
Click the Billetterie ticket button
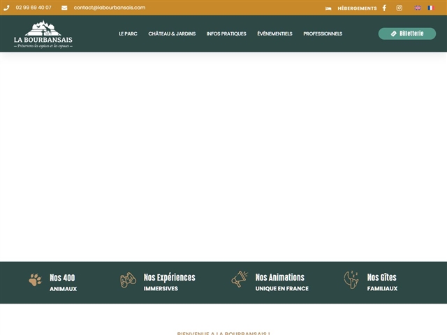click(x=407, y=33)
